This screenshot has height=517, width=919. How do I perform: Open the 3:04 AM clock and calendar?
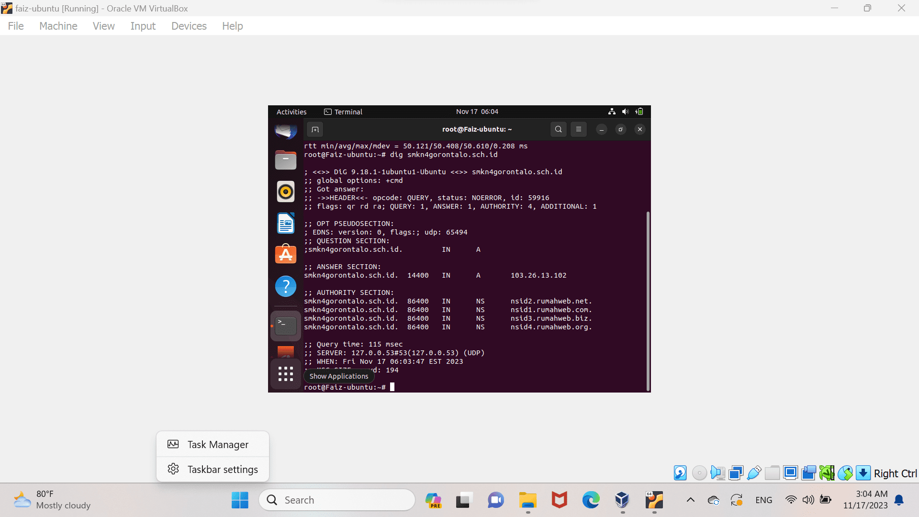[865, 500]
